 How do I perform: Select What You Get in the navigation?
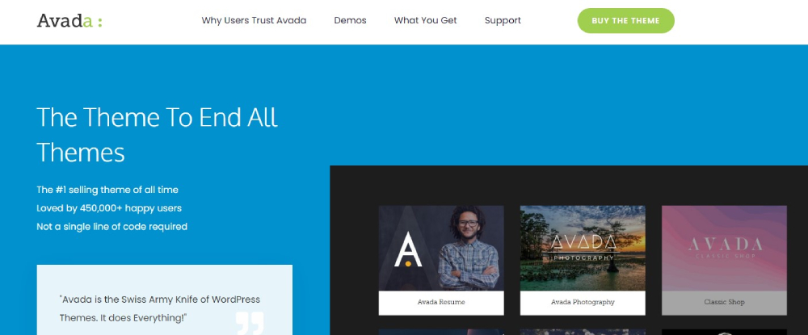[x=425, y=21]
